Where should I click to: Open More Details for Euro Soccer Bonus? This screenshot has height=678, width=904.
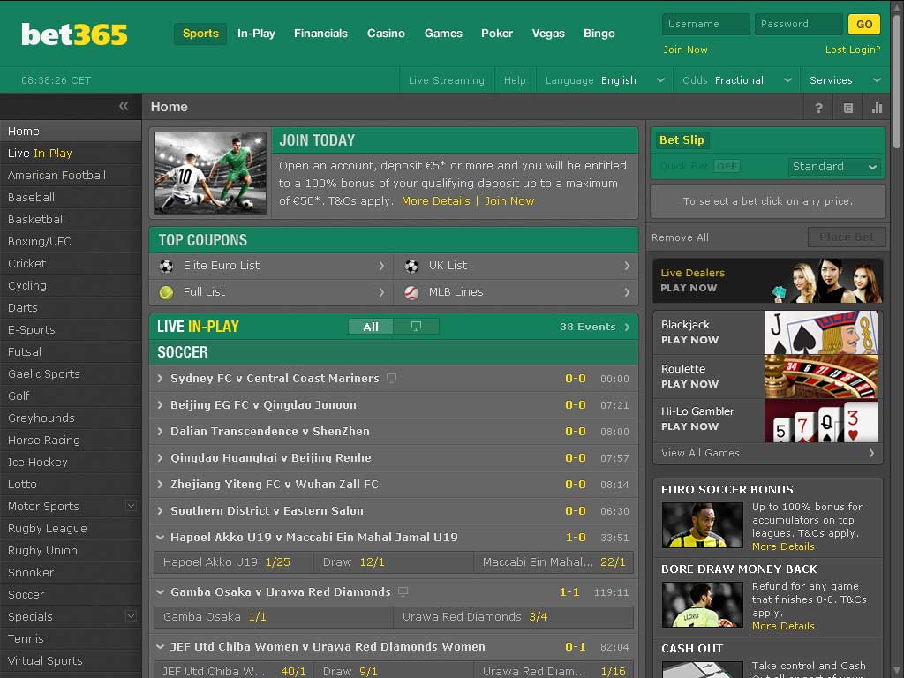tap(783, 546)
